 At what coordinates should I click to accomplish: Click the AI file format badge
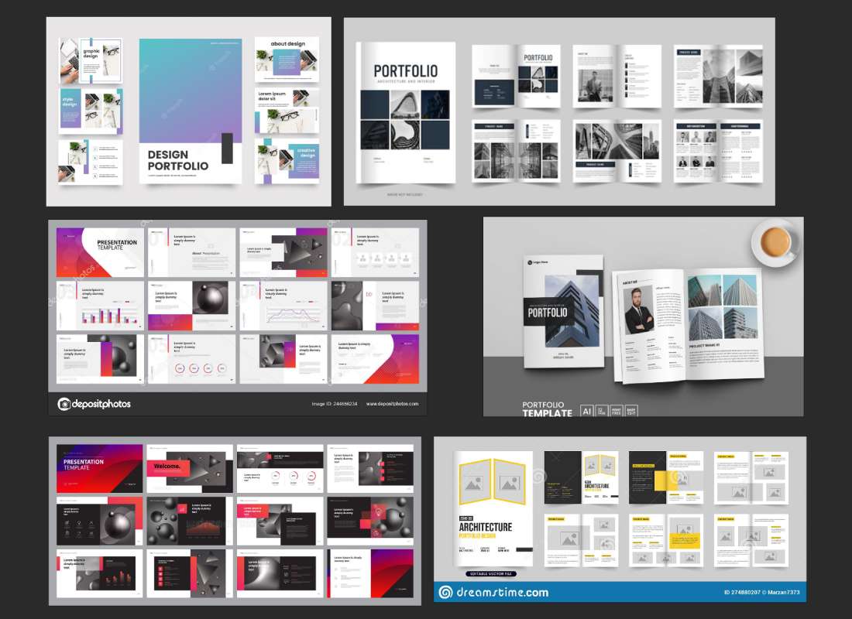(587, 411)
